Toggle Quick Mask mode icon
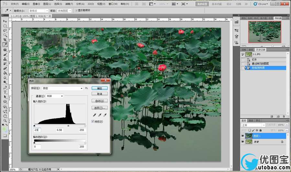The width and height of the screenshot is (291, 172). pyautogui.click(x=5, y=136)
